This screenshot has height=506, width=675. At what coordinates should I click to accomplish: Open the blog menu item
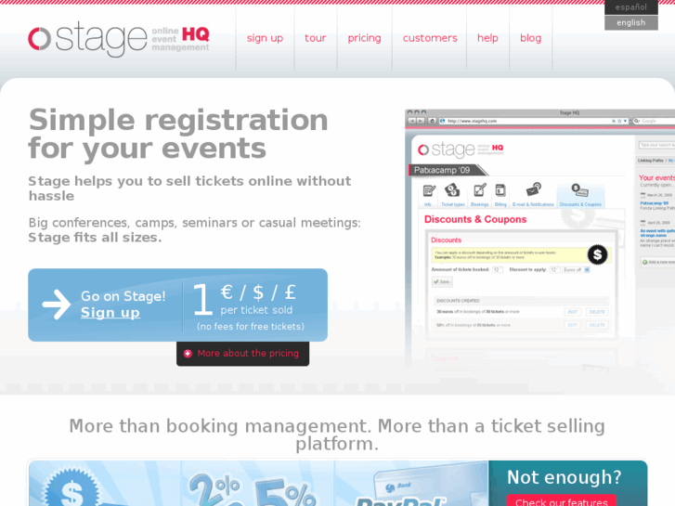click(530, 38)
